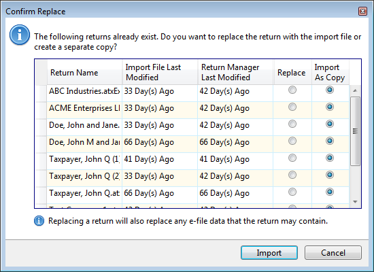The width and height of the screenshot is (374, 272).
Task: Select Replace for ABC Industries return
Action: click(x=292, y=90)
